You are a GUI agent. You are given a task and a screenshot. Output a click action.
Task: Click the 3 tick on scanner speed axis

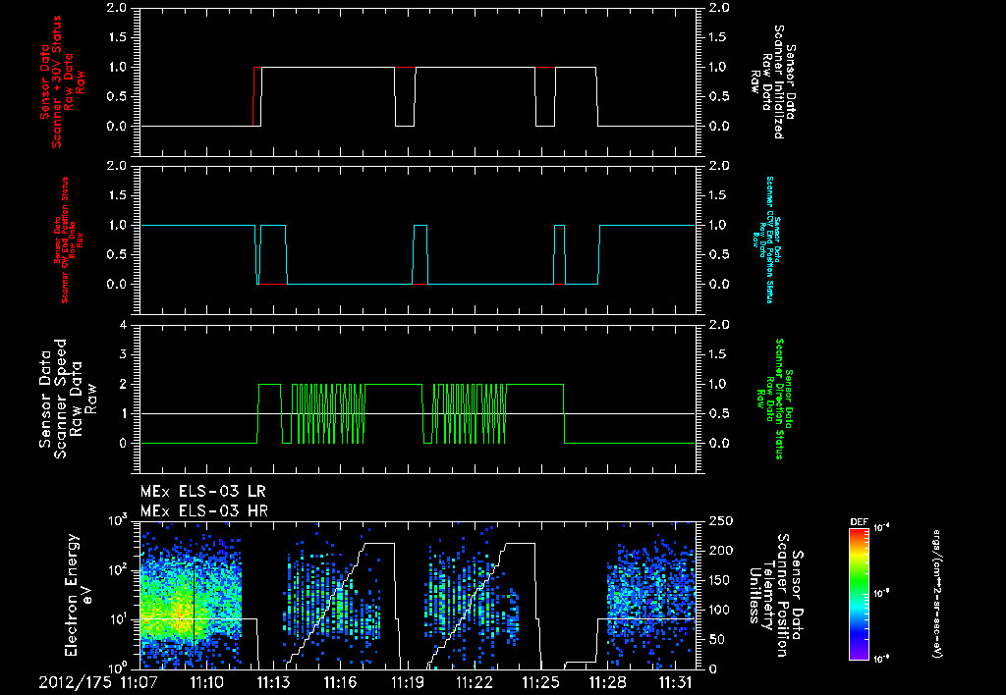[x=123, y=354]
